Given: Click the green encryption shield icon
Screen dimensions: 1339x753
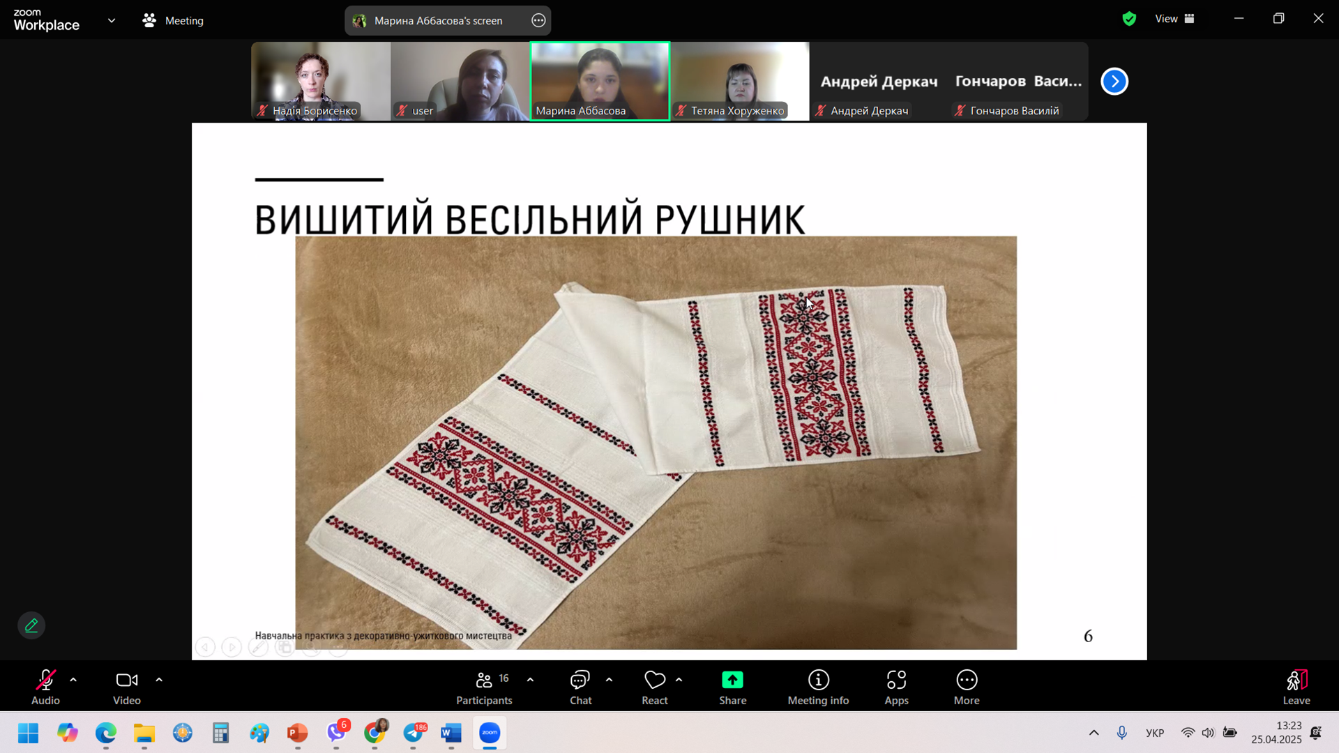Looking at the screenshot, I should pos(1129,19).
